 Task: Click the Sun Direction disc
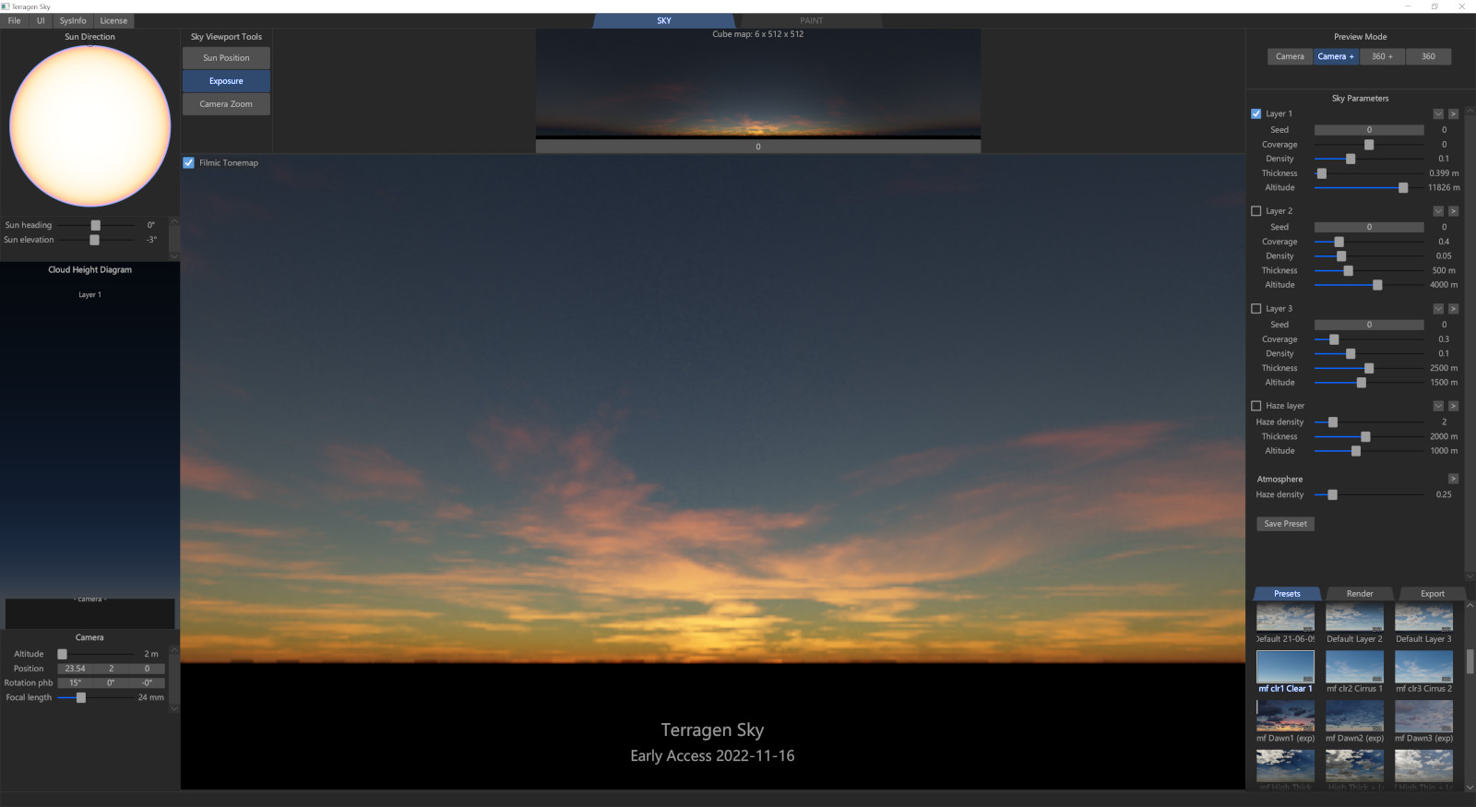tap(89, 125)
